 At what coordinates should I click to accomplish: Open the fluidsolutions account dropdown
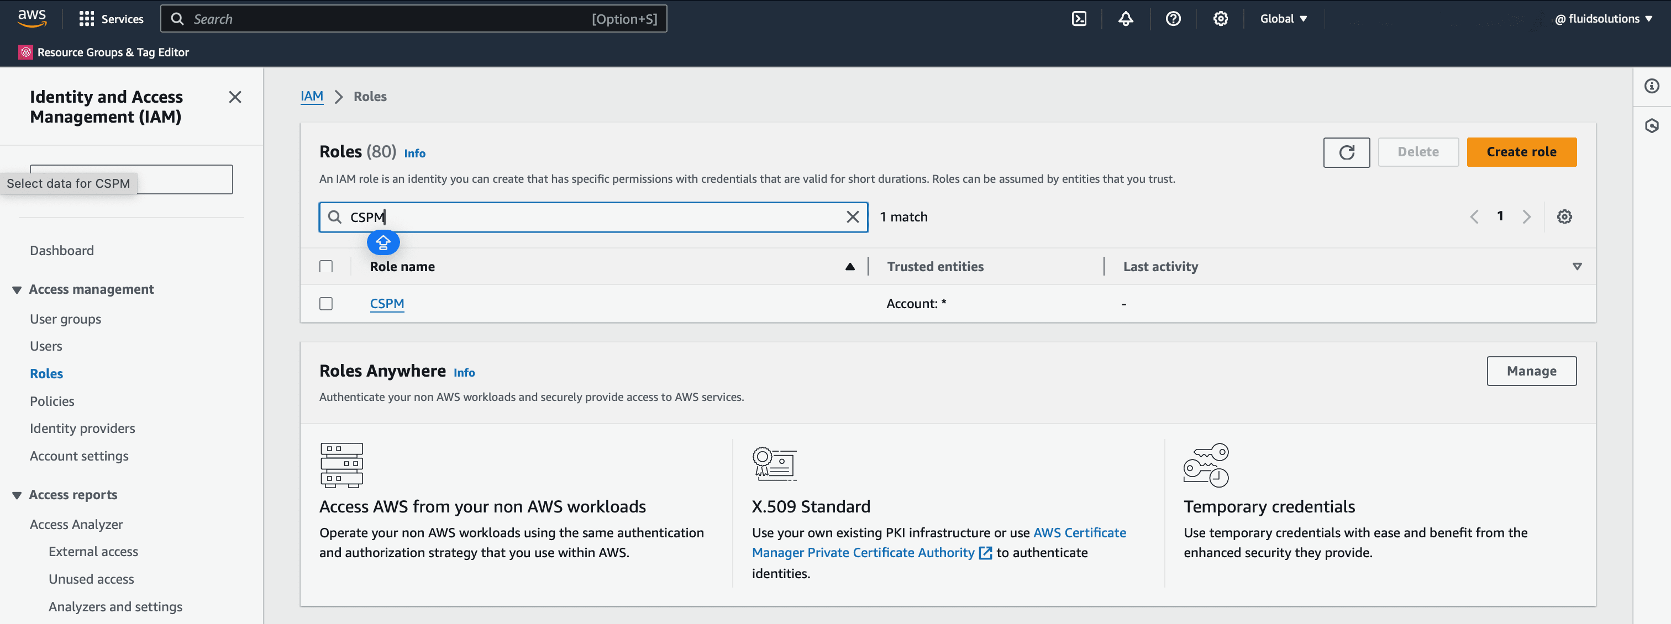(1603, 19)
